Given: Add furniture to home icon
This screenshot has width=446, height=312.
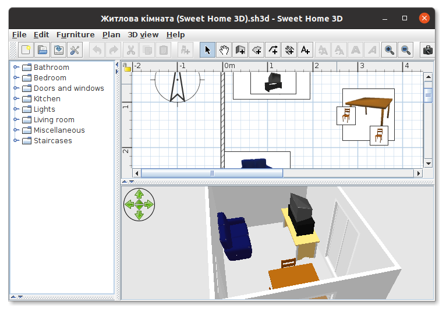Looking at the screenshot, I should [186, 50].
